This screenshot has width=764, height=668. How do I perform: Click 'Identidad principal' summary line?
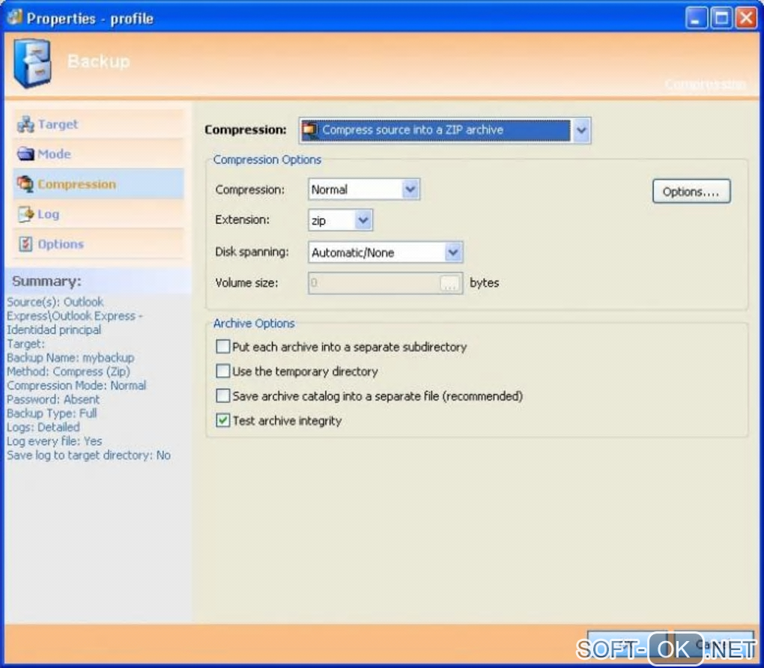point(54,330)
